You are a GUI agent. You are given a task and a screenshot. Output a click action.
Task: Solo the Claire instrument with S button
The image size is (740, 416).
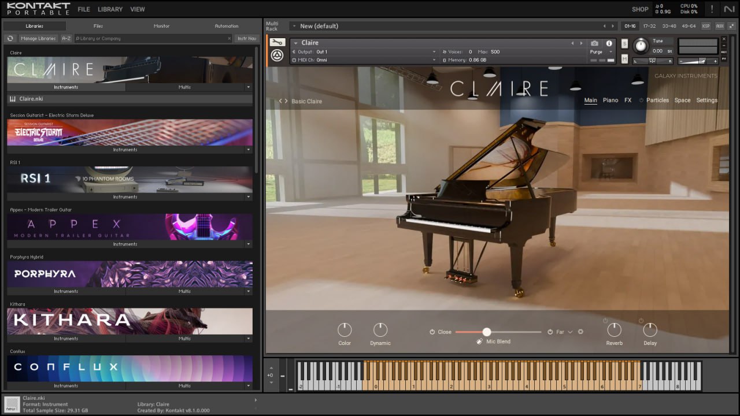[x=624, y=44]
